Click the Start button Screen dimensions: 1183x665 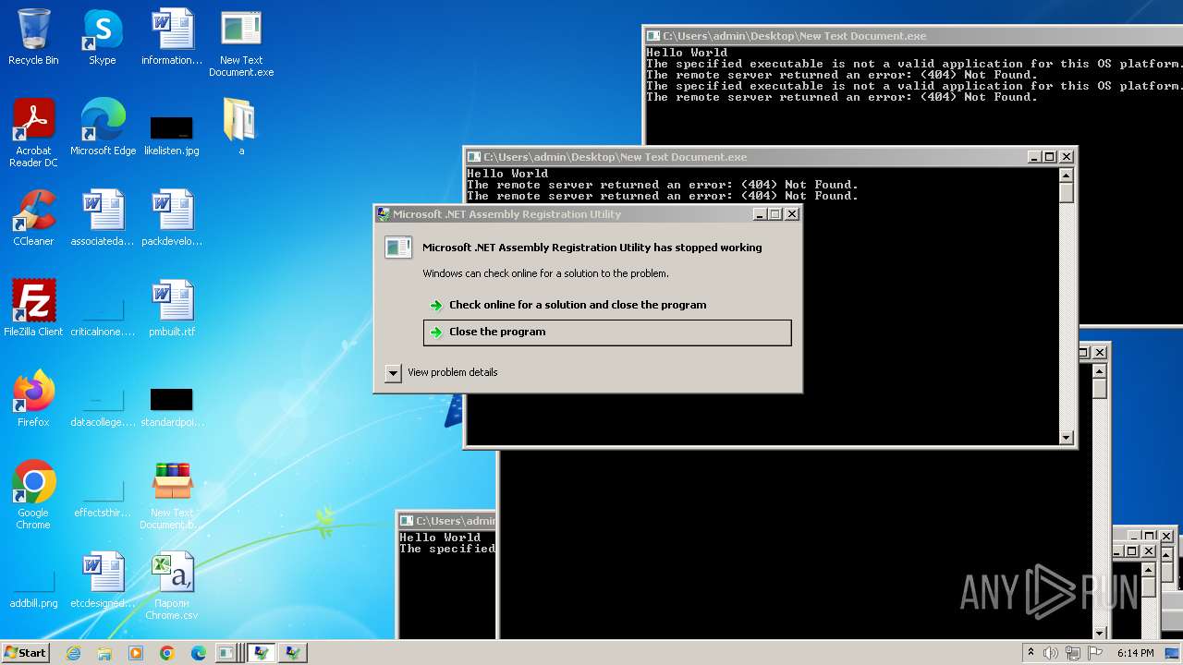pyautogui.click(x=26, y=652)
